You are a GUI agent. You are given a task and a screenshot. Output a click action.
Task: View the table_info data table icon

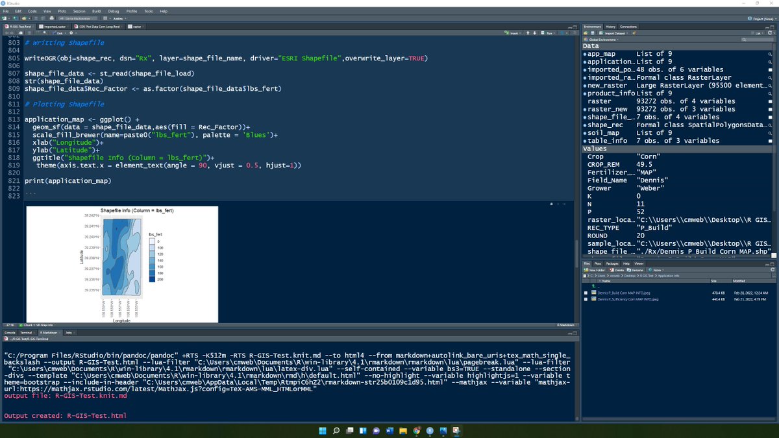(770, 140)
